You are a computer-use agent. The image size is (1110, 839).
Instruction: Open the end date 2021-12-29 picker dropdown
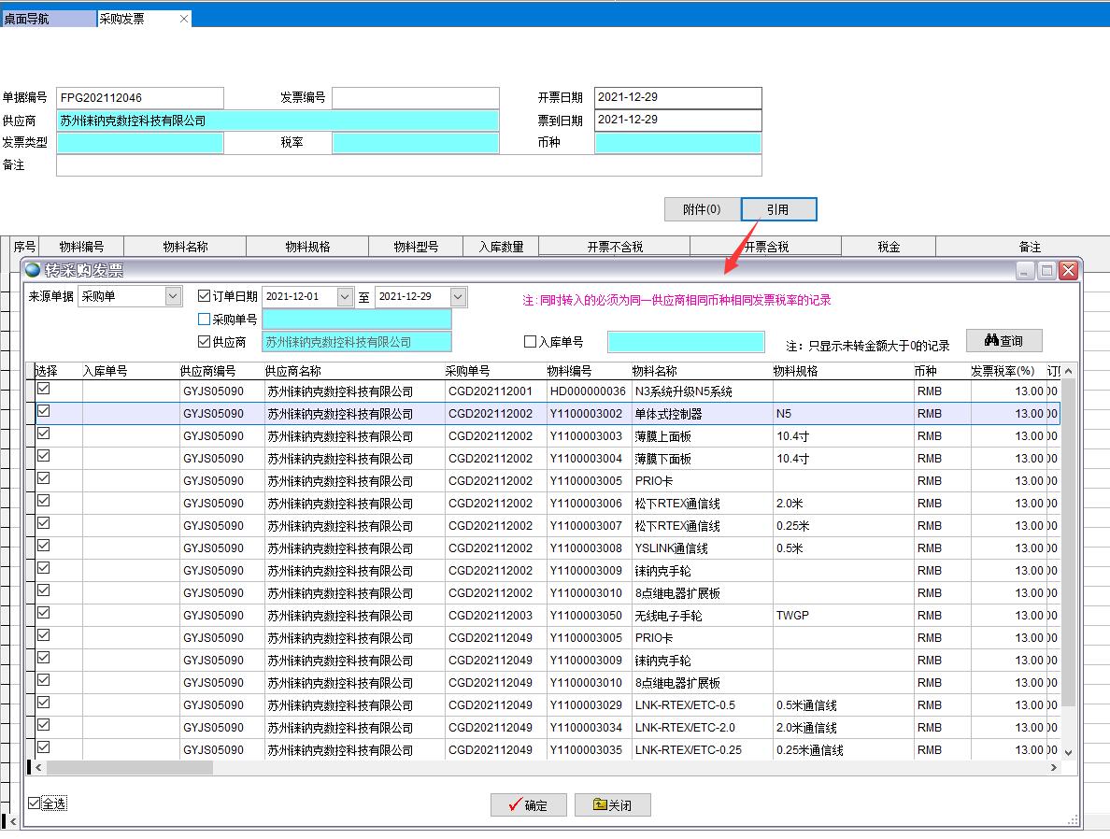coord(457,297)
